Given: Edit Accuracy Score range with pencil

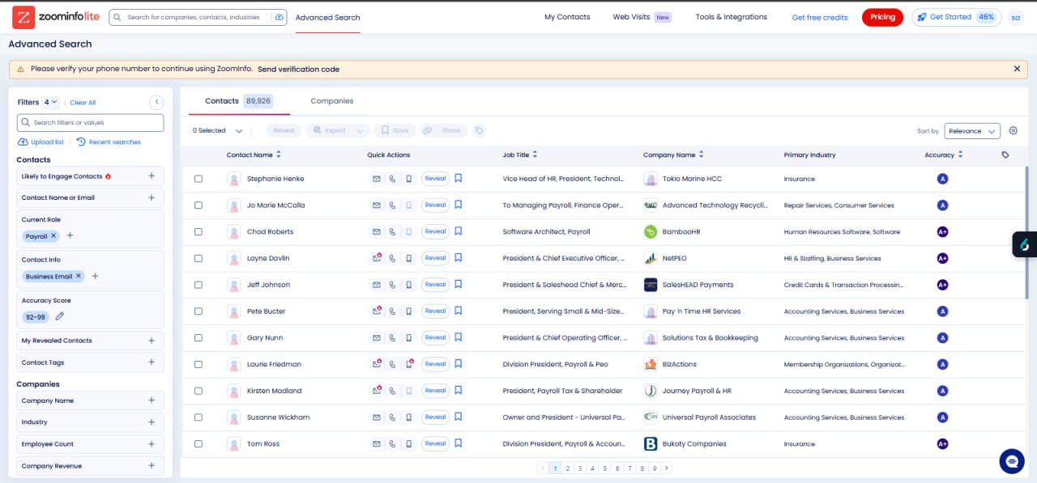Looking at the screenshot, I should [x=59, y=316].
